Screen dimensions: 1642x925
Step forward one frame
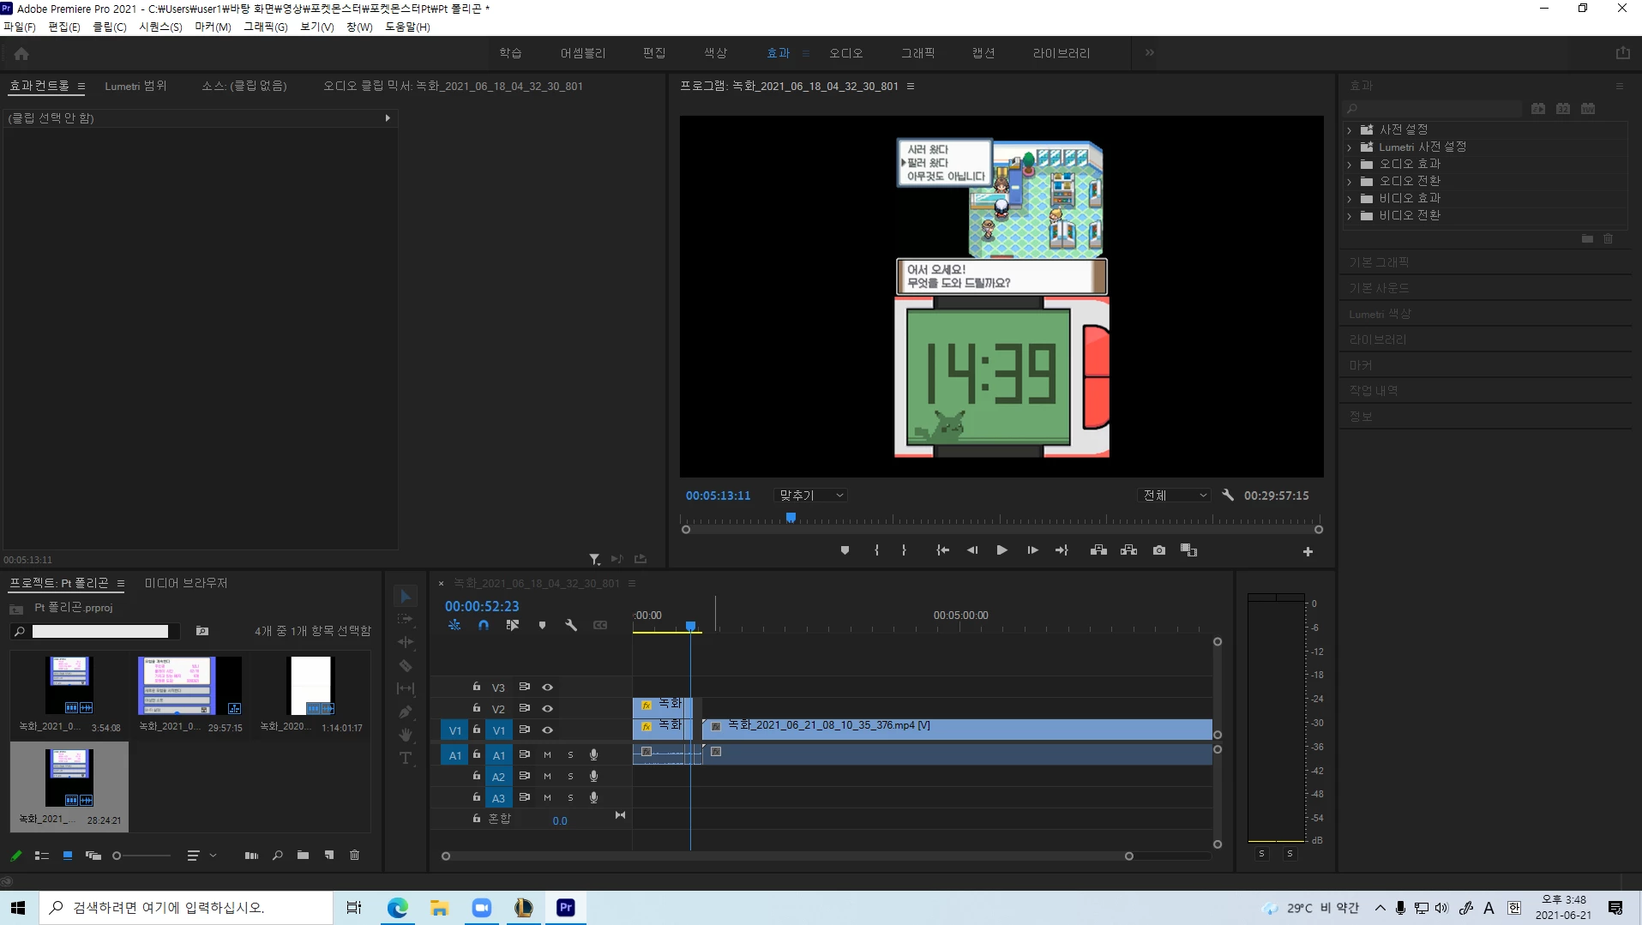click(1032, 550)
